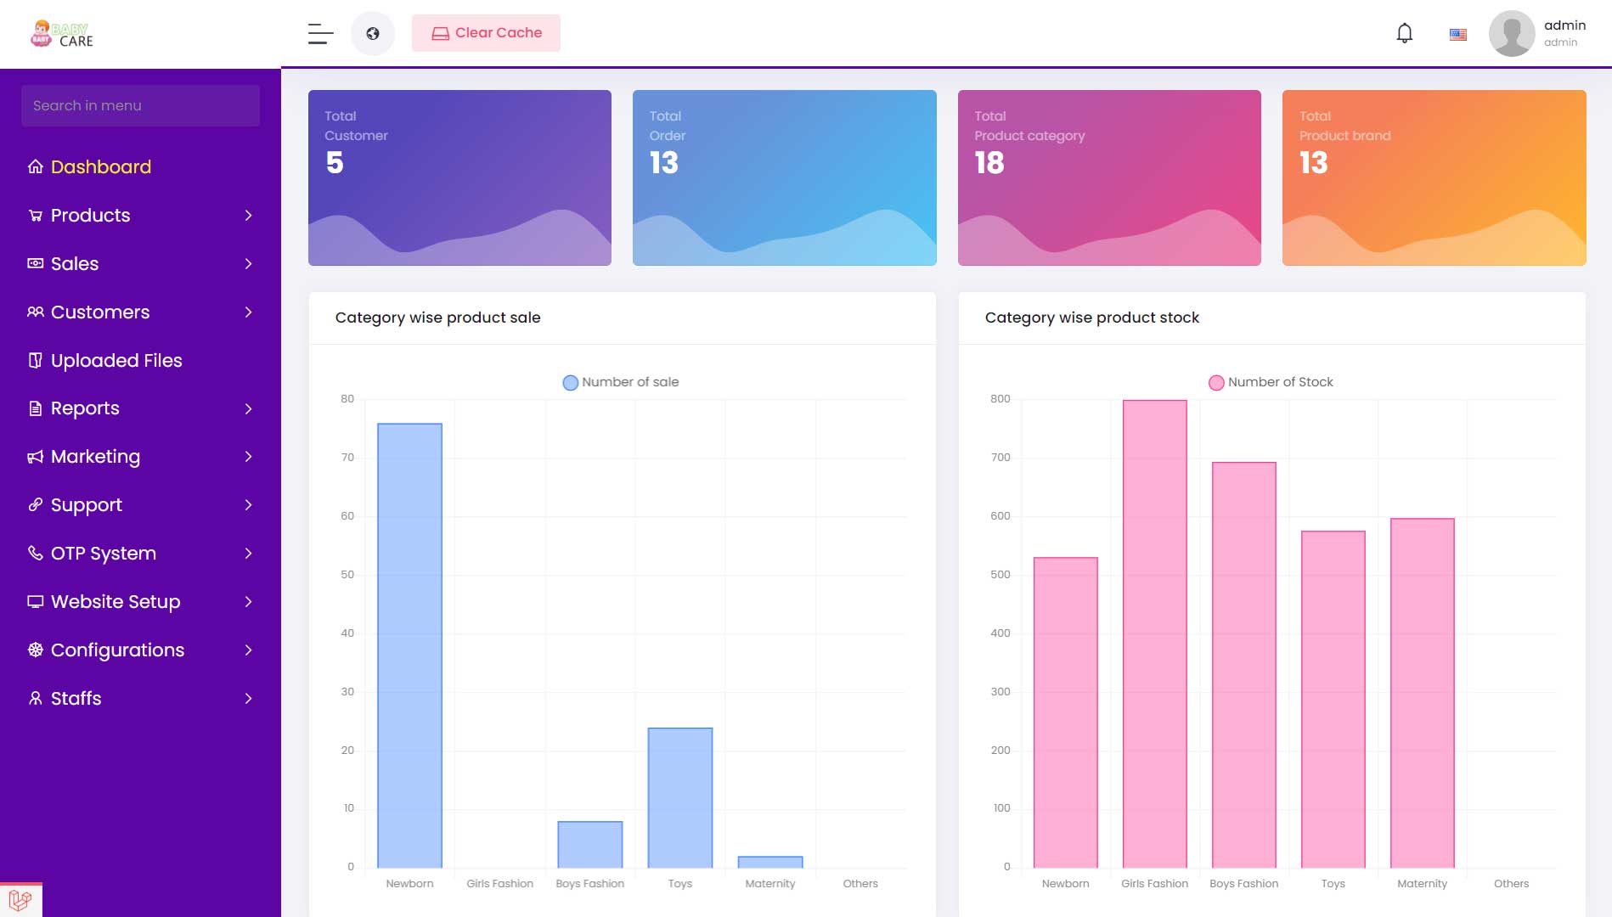This screenshot has width=1612, height=917.
Task: Open the notifications bell
Action: click(1405, 33)
